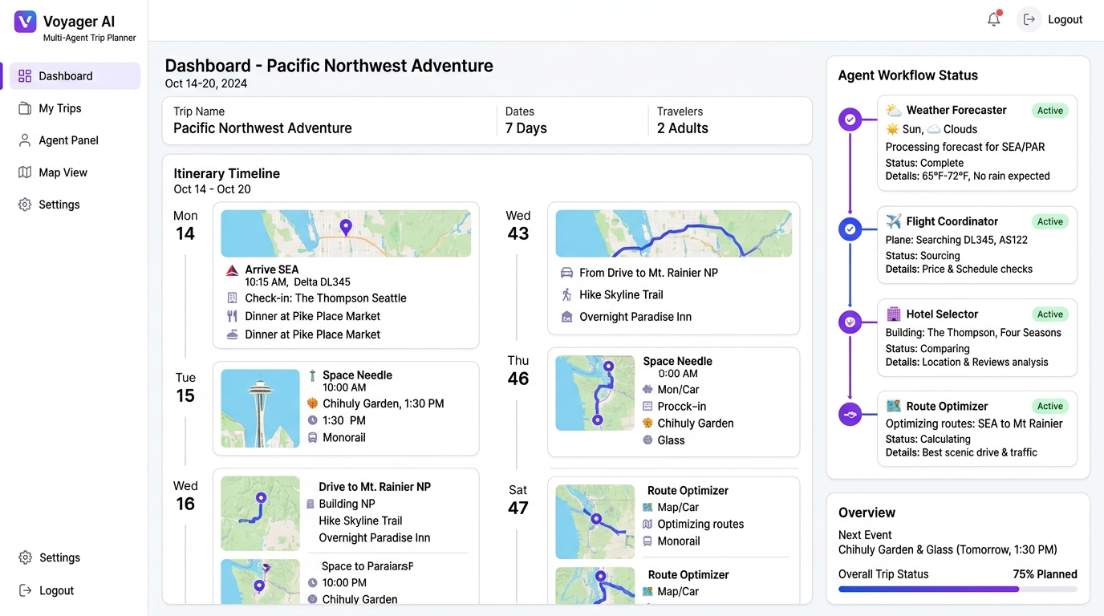Open the Wed 43 route map thumbnail

click(674, 233)
